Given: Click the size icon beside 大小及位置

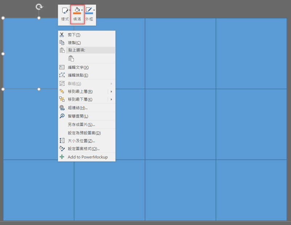Looking at the screenshot, I should coord(62,140).
